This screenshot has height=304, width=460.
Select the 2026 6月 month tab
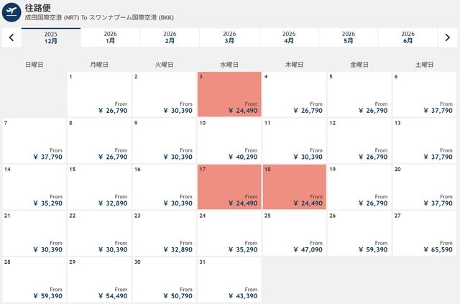[x=408, y=37]
